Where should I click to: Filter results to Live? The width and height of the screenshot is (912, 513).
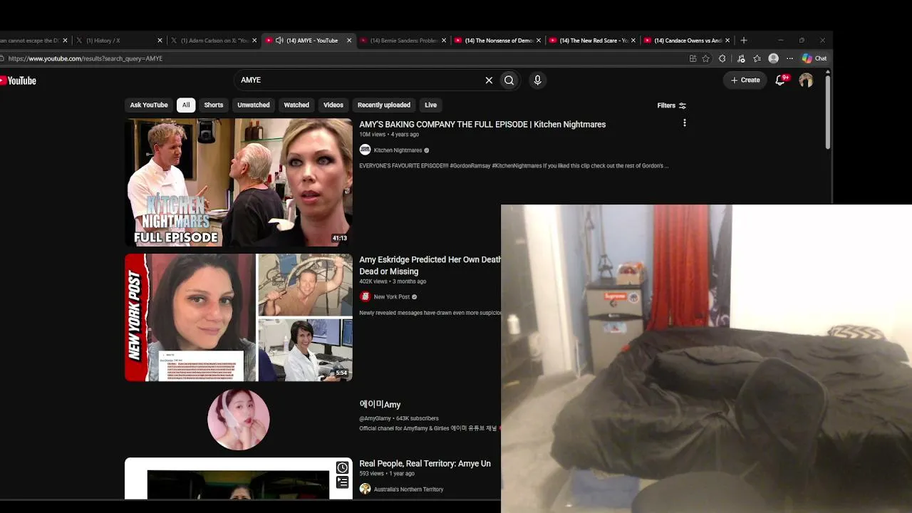[x=431, y=105]
